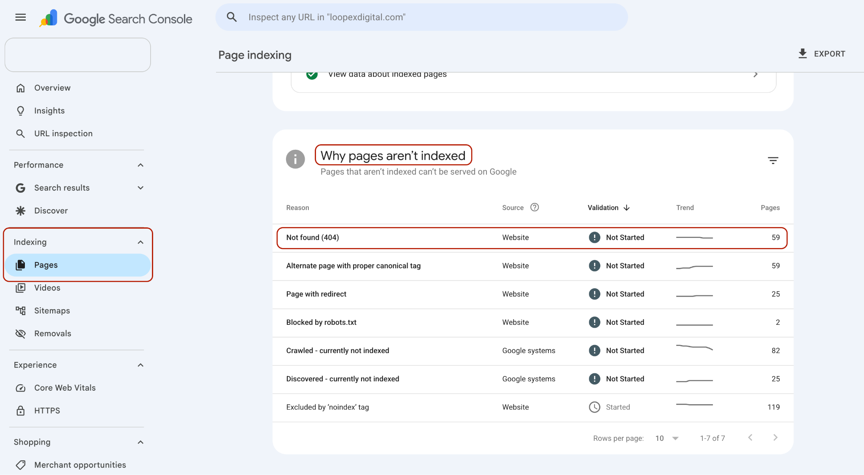864x475 pixels.
Task: Click the Overview home icon
Action: coord(20,88)
